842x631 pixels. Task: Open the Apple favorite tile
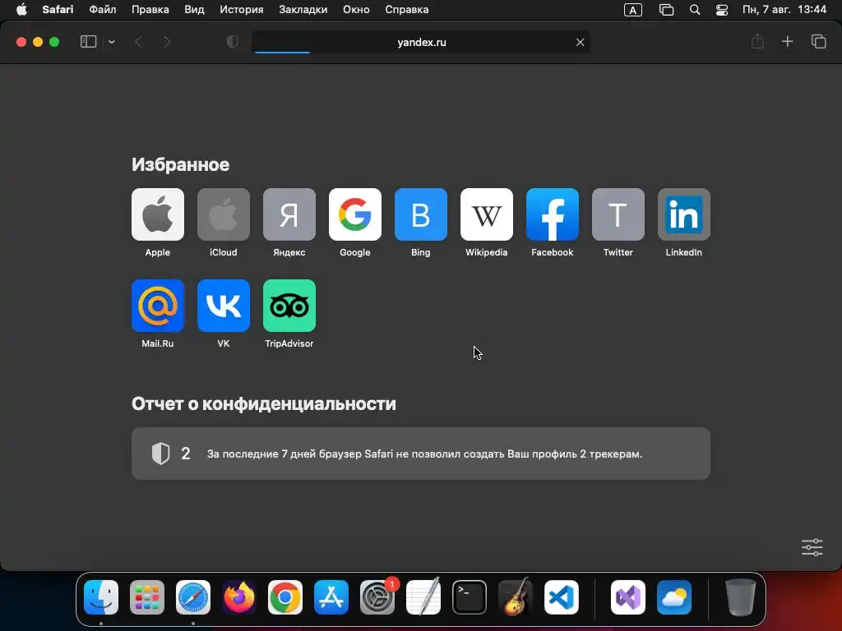tap(157, 214)
